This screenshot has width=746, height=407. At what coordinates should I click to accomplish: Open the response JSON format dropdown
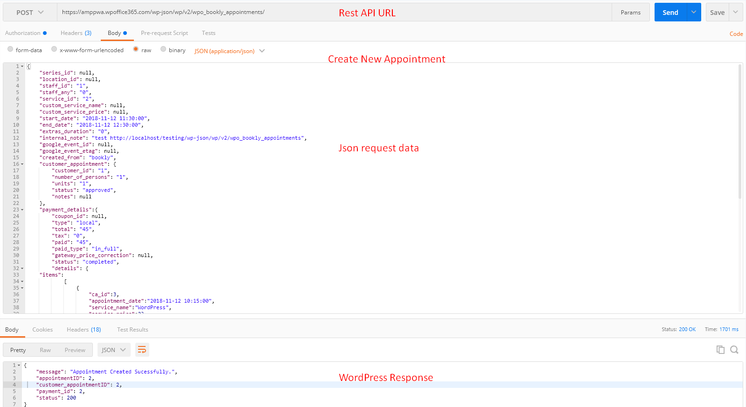point(114,350)
